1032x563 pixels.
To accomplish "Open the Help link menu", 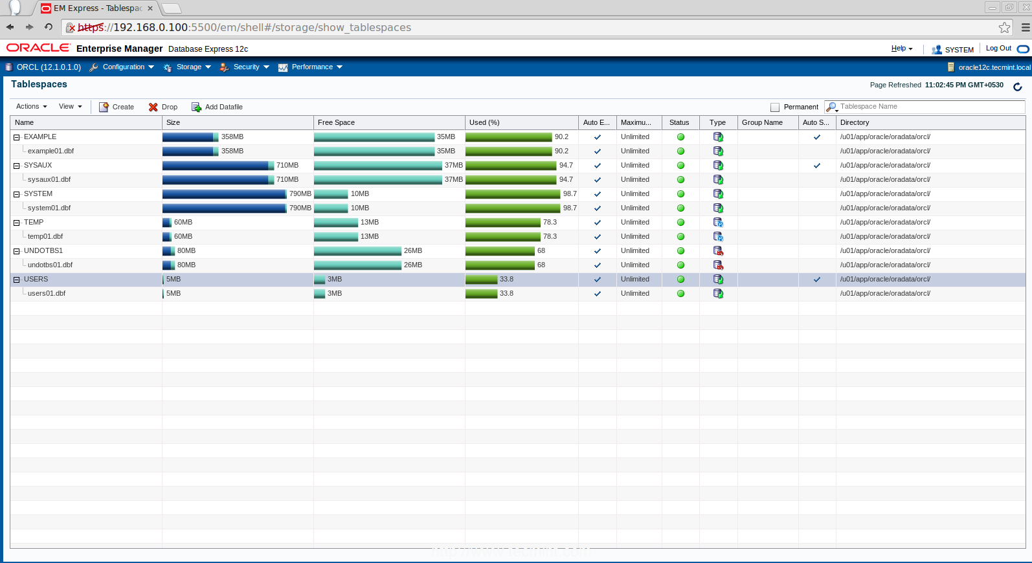I will (x=901, y=49).
